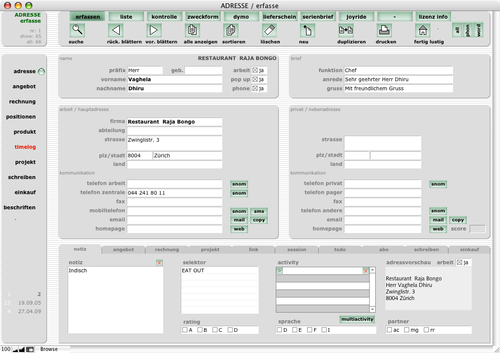Toggle the pop up ja checkbox
500x353 pixels.
click(x=255, y=80)
